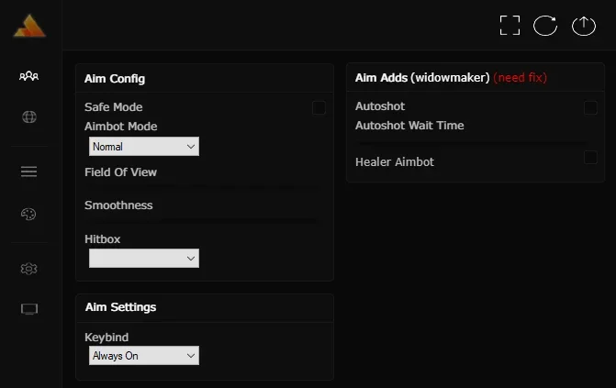Tick the Healer Aimbot checkbox

coord(590,158)
